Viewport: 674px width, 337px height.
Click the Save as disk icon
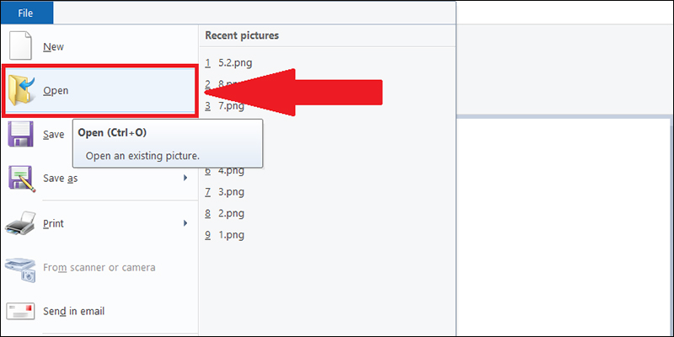20,179
